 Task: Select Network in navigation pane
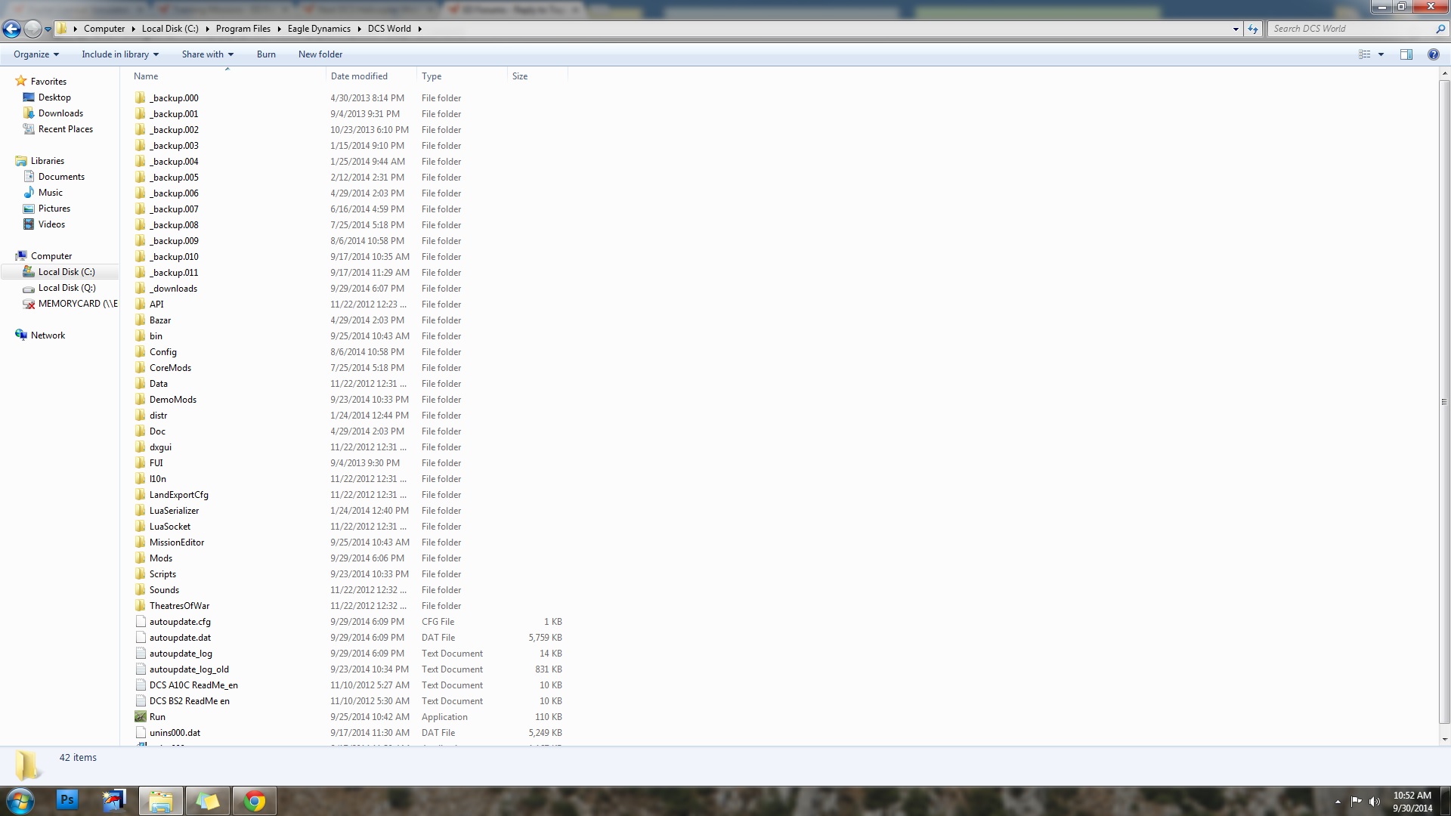[x=48, y=335]
